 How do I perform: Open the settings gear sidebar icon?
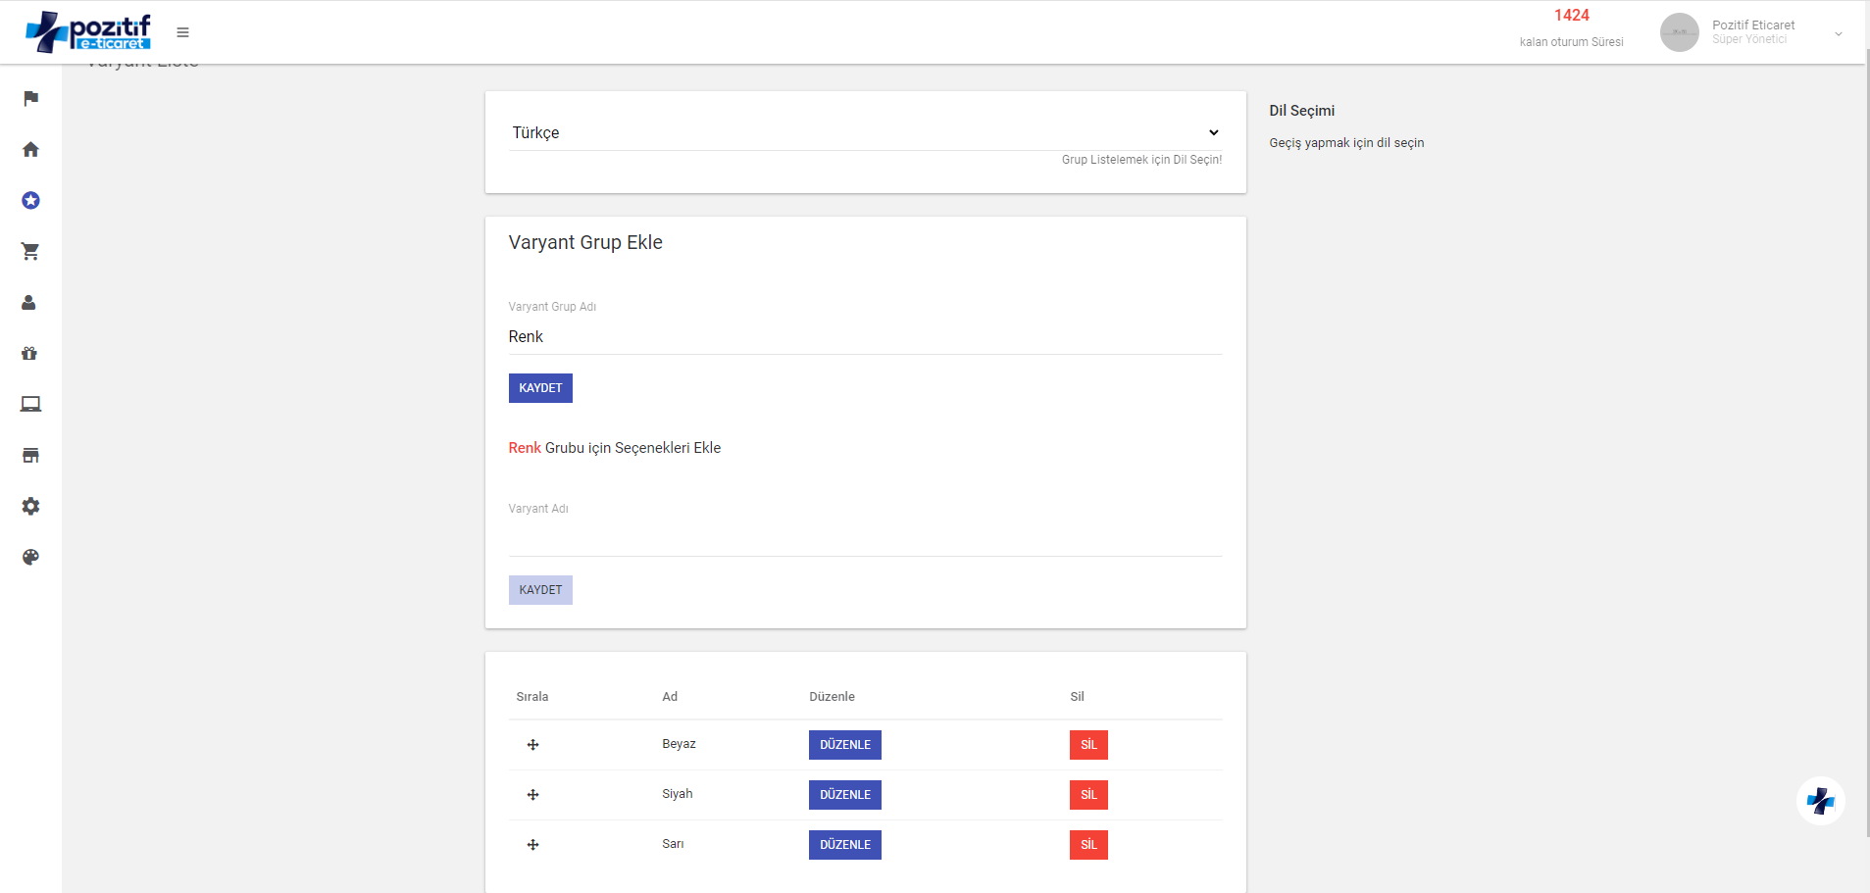tap(30, 506)
